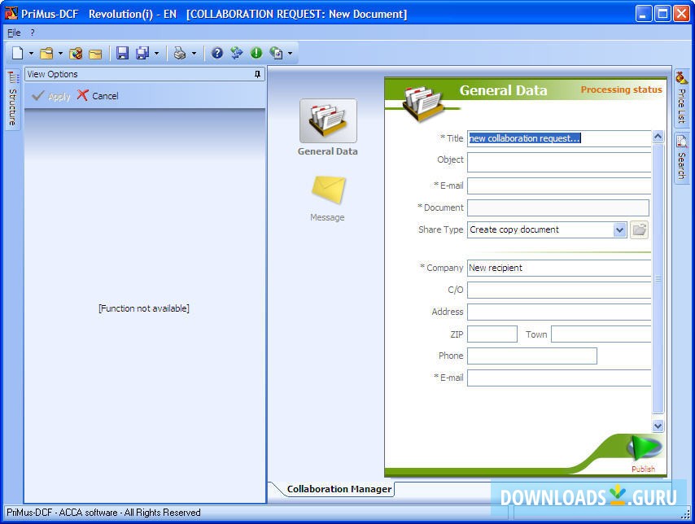Click the browse folder icon beside Share Type
This screenshot has height=524, width=695.
tap(639, 229)
